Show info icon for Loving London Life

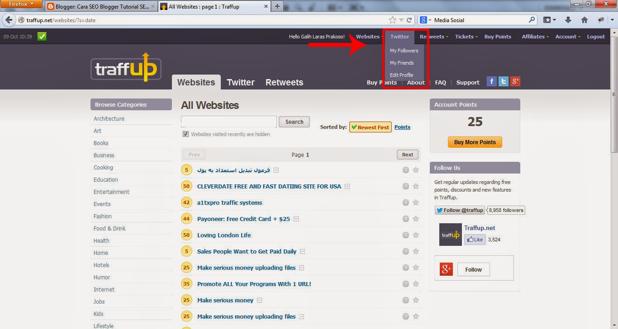pyautogui.click(x=406, y=235)
